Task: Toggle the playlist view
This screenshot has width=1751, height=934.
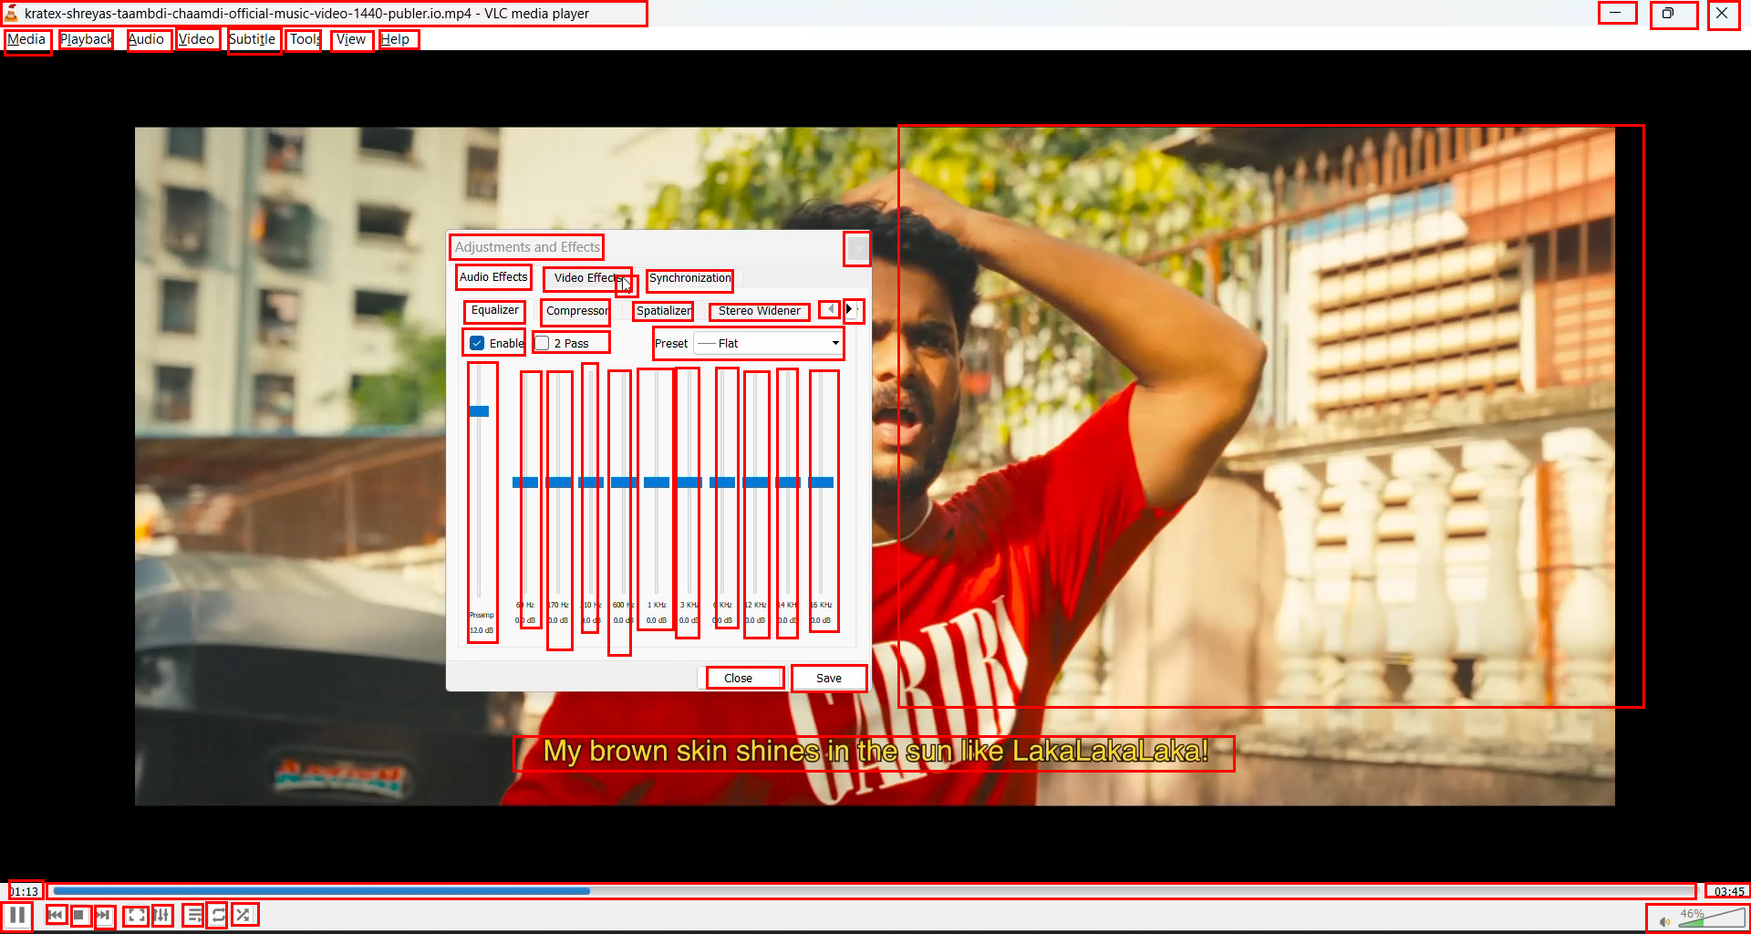Action: [x=193, y=915]
